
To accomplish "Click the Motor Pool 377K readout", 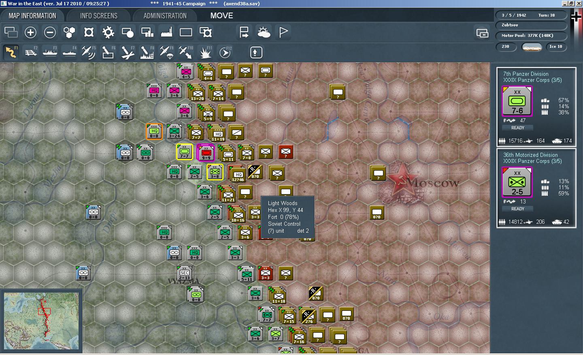I will [x=531, y=36].
